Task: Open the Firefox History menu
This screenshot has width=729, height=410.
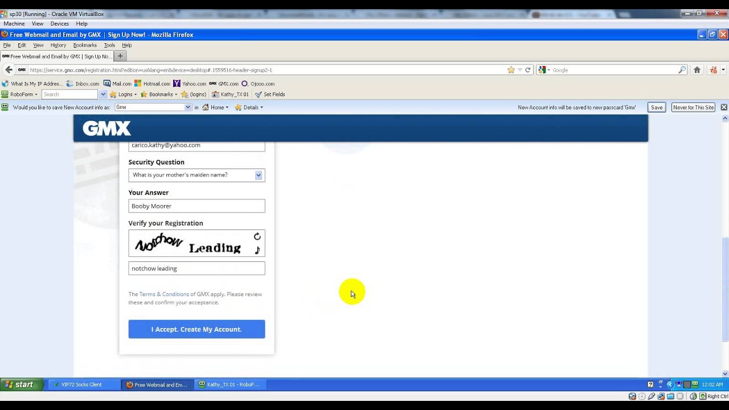Action: point(58,45)
